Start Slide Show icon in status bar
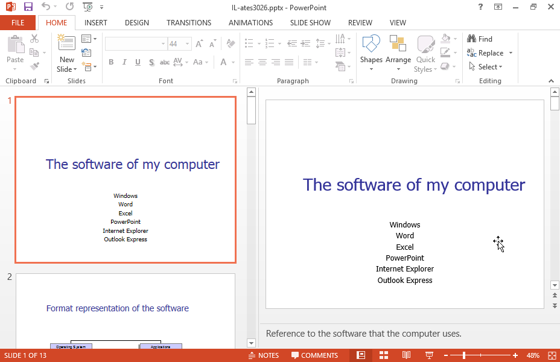560x362 pixels. click(429, 355)
